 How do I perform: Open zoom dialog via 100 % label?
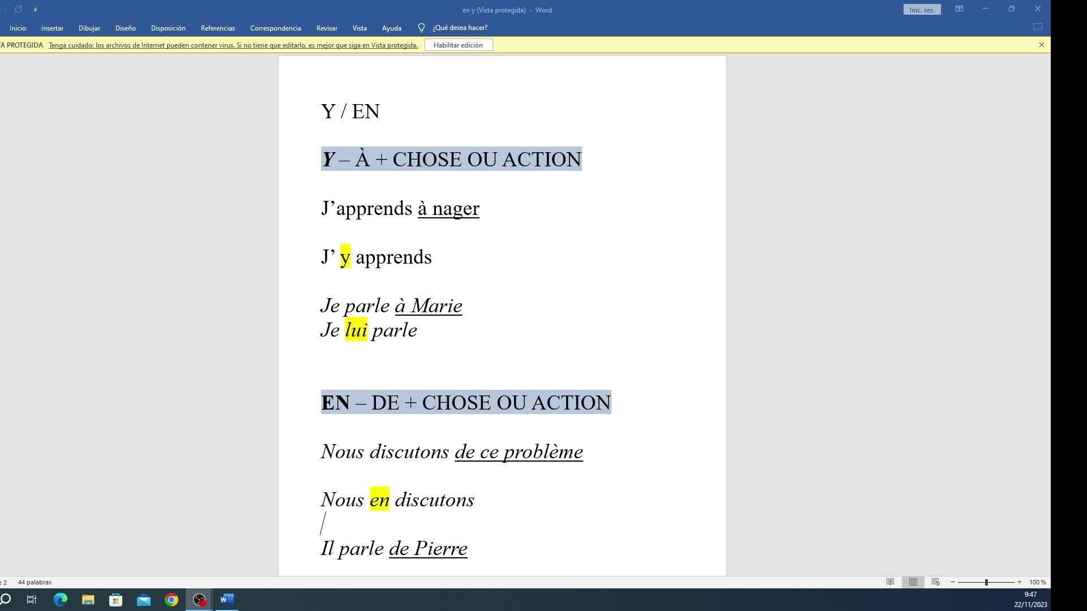click(x=1037, y=582)
